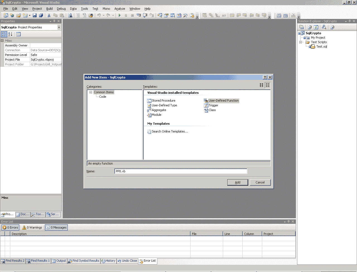The height and width of the screenshot is (272, 357).
Task: Click the Properties icon in Solution Explorer toolbar
Action: point(301,27)
